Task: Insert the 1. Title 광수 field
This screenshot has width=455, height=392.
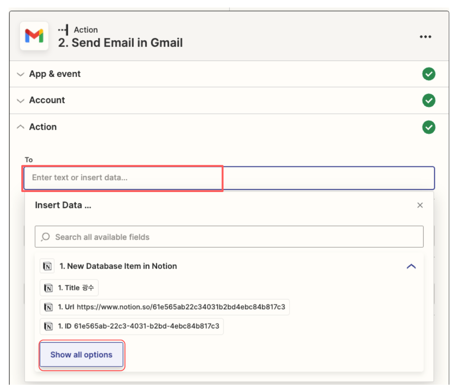Action: pyautogui.click(x=69, y=288)
